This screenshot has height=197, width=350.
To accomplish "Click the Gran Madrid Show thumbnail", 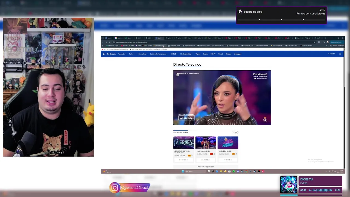I will point(206,143).
